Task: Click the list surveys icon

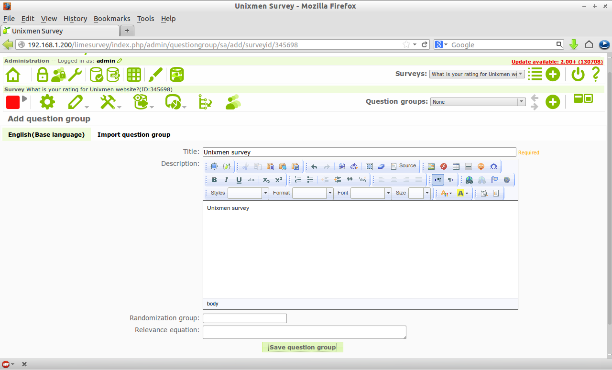Action: coord(535,74)
